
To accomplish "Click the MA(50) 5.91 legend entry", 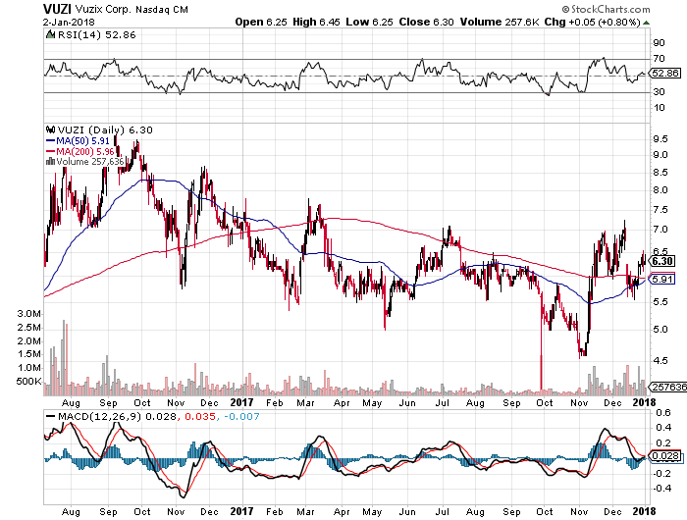I will click(x=82, y=141).
